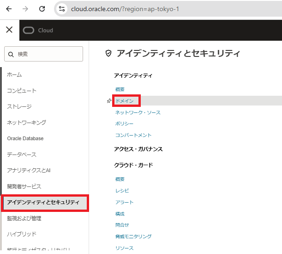This screenshot has height=254, width=282.
Task: Open the ポリシー link
Action: [x=124, y=124]
